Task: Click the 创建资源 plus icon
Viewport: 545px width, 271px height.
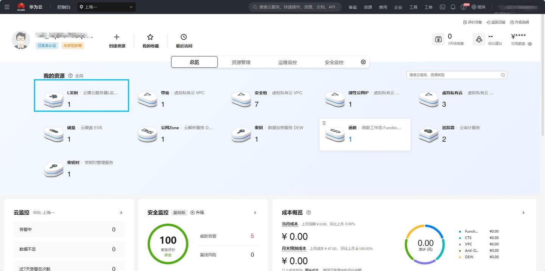Action: [x=117, y=37]
